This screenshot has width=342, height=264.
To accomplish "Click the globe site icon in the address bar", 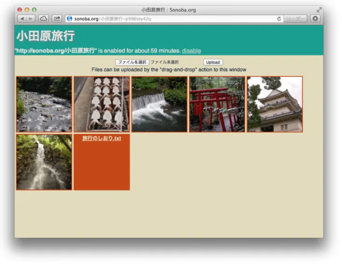I will (70, 19).
